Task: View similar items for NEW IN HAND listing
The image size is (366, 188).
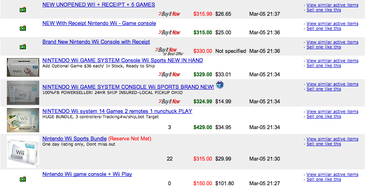Action: click(332, 61)
